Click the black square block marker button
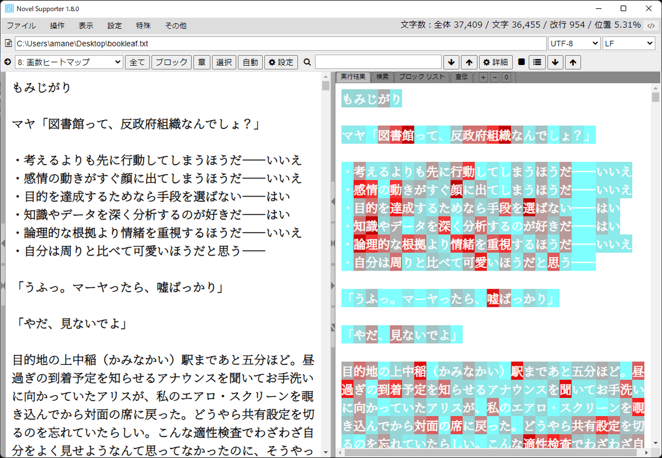Image resolution: width=662 pixels, height=458 pixels. [x=521, y=62]
